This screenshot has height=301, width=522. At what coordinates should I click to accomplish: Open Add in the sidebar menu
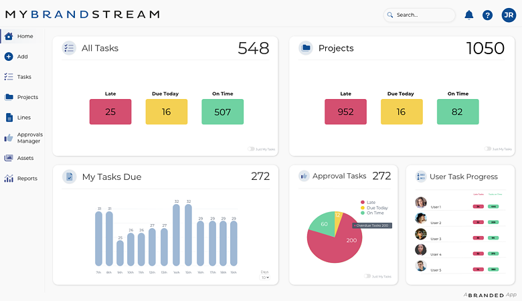pos(22,57)
